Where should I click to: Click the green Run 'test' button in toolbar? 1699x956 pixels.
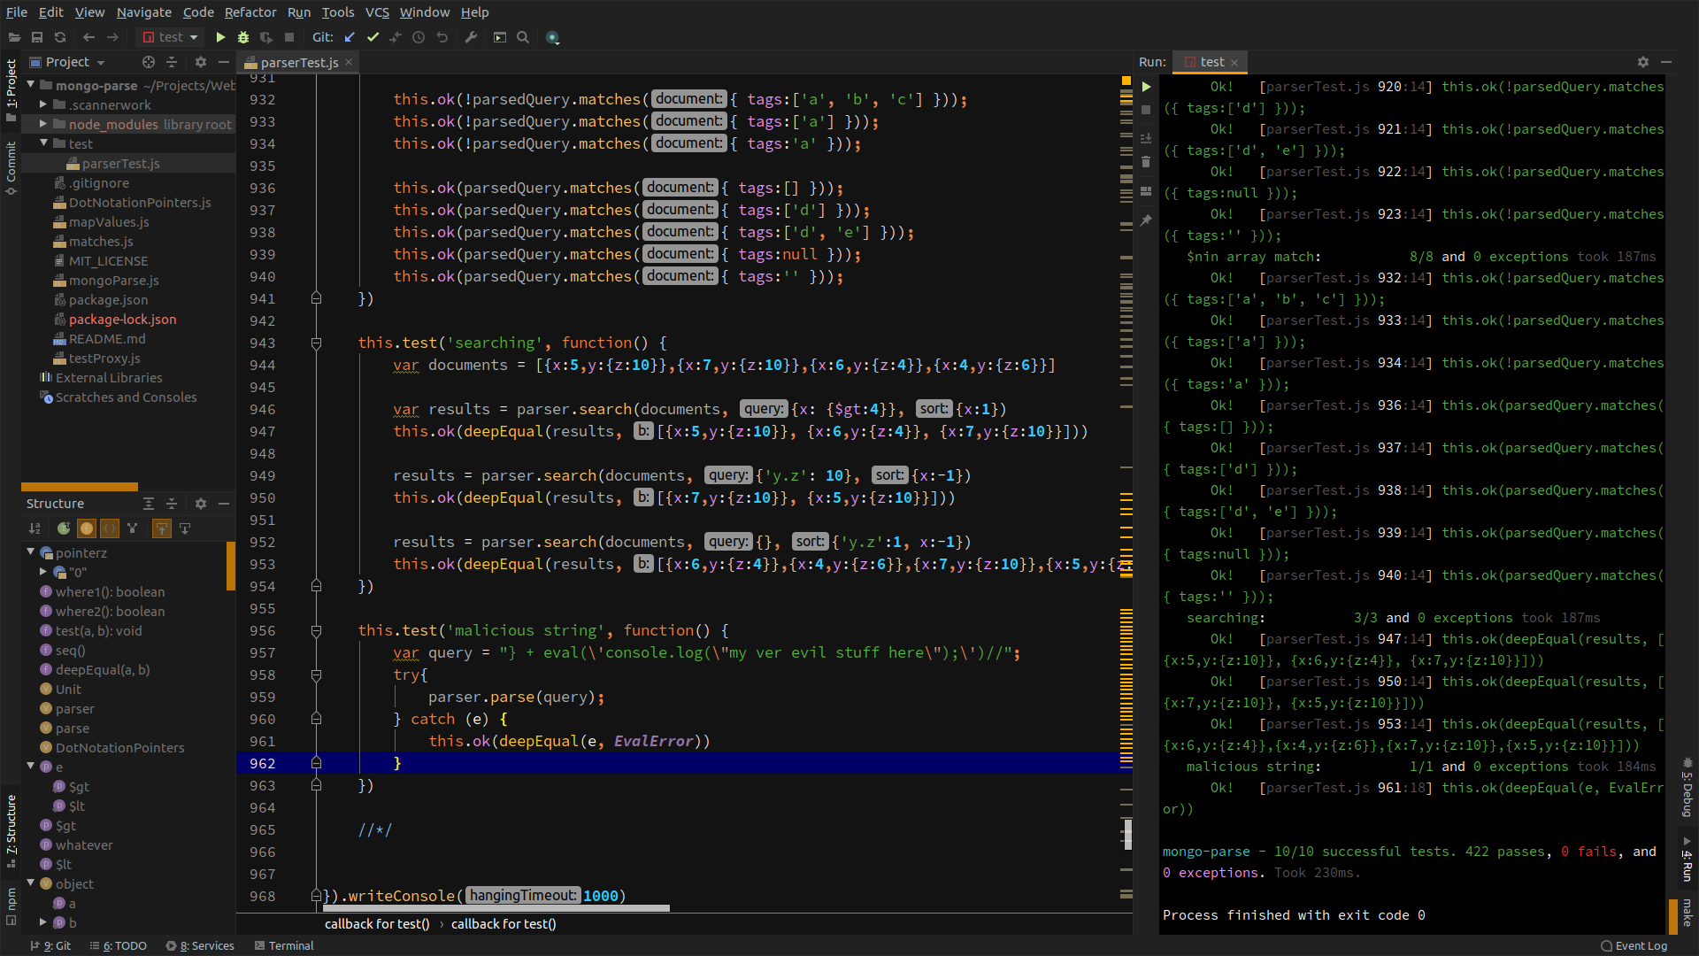tap(220, 37)
